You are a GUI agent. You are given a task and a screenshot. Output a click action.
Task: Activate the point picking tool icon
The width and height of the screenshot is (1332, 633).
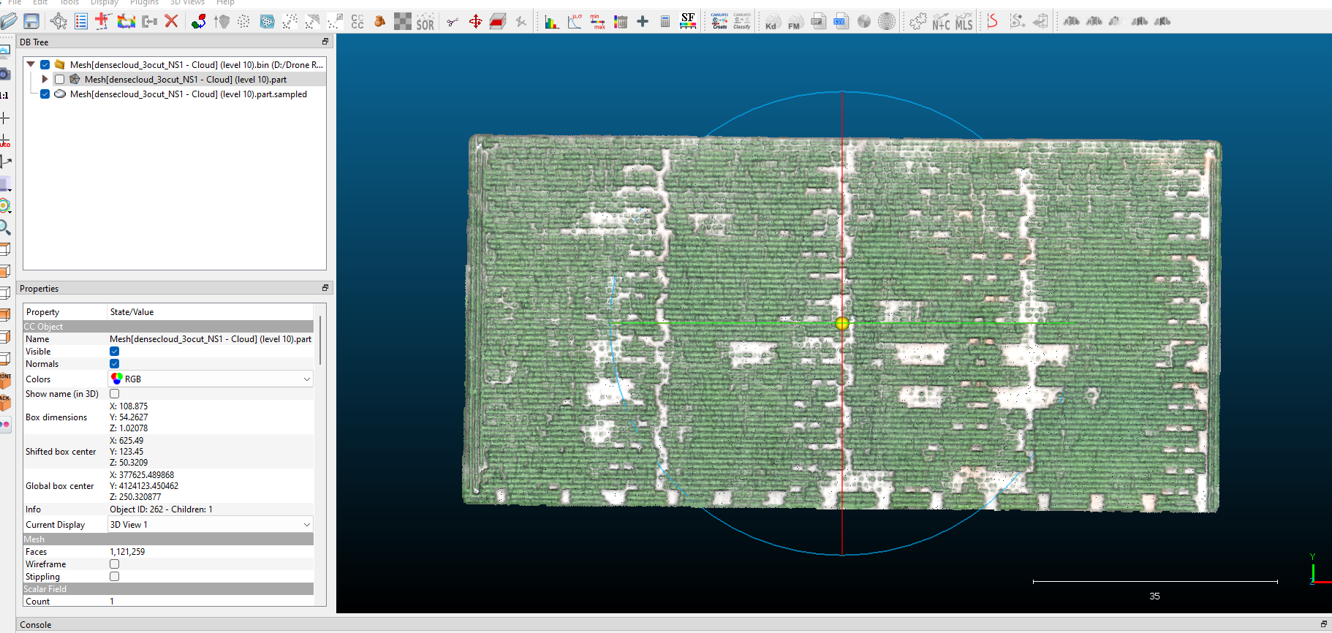click(x=58, y=21)
